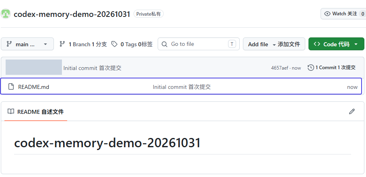Open the repository owner avatar
Screen dimensions: 366x177
point(5,14)
